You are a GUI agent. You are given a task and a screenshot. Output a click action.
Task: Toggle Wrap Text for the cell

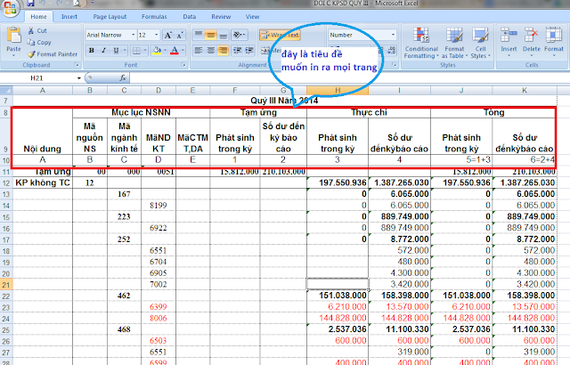(x=280, y=35)
